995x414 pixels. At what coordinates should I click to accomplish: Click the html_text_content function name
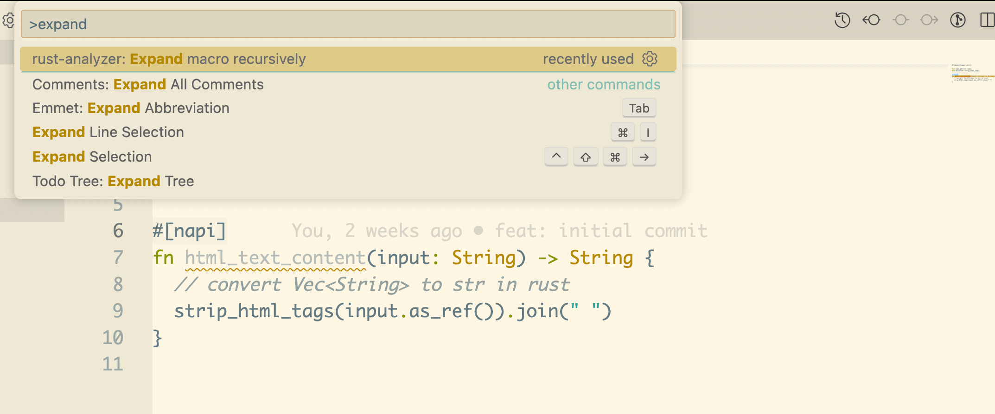pos(275,258)
